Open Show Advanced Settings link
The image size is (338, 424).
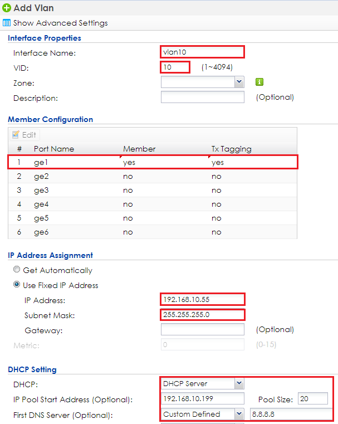tap(61, 23)
